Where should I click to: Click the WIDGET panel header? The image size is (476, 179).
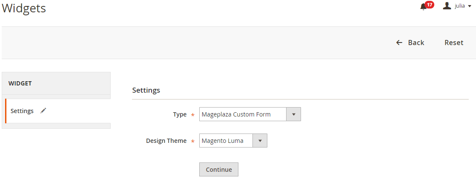point(56,83)
